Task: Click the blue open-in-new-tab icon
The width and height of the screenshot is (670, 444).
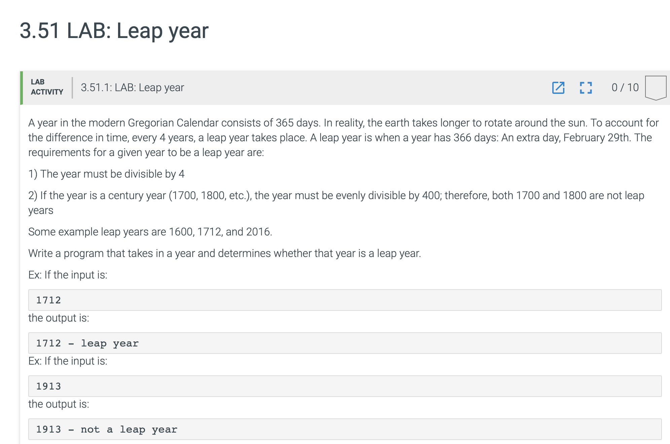Action: tap(559, 88)
